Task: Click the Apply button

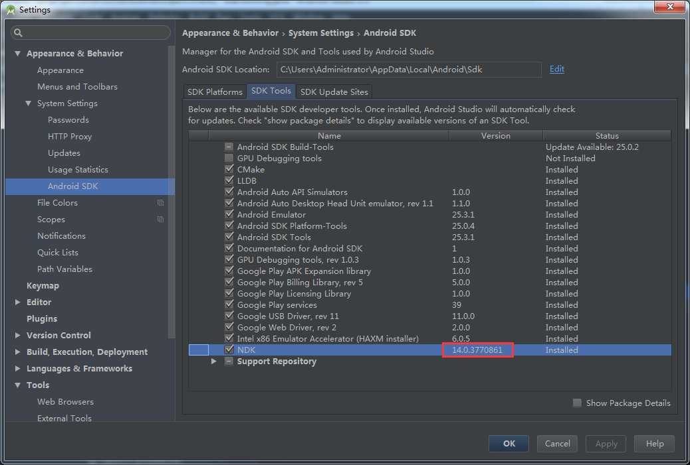Action: point(606,444)
